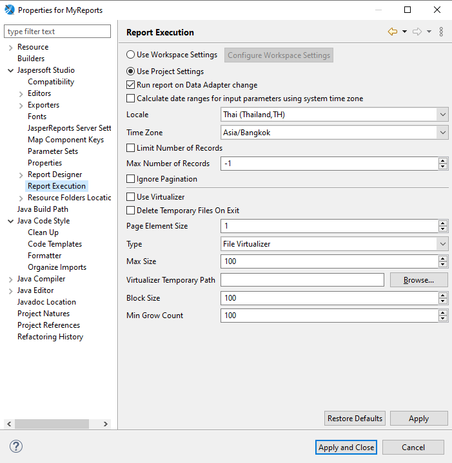Image resolution: width=452 pixels, height=463 pixels.
Task: Open the Time Zone dropdown
Action: [442, 133]
